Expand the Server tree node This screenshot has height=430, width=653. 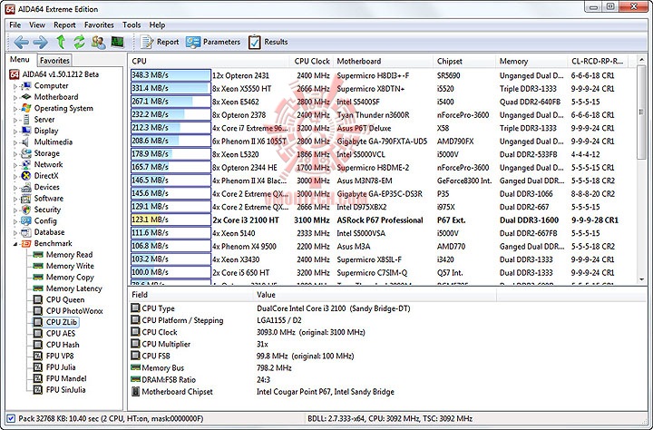coord(15,120)
